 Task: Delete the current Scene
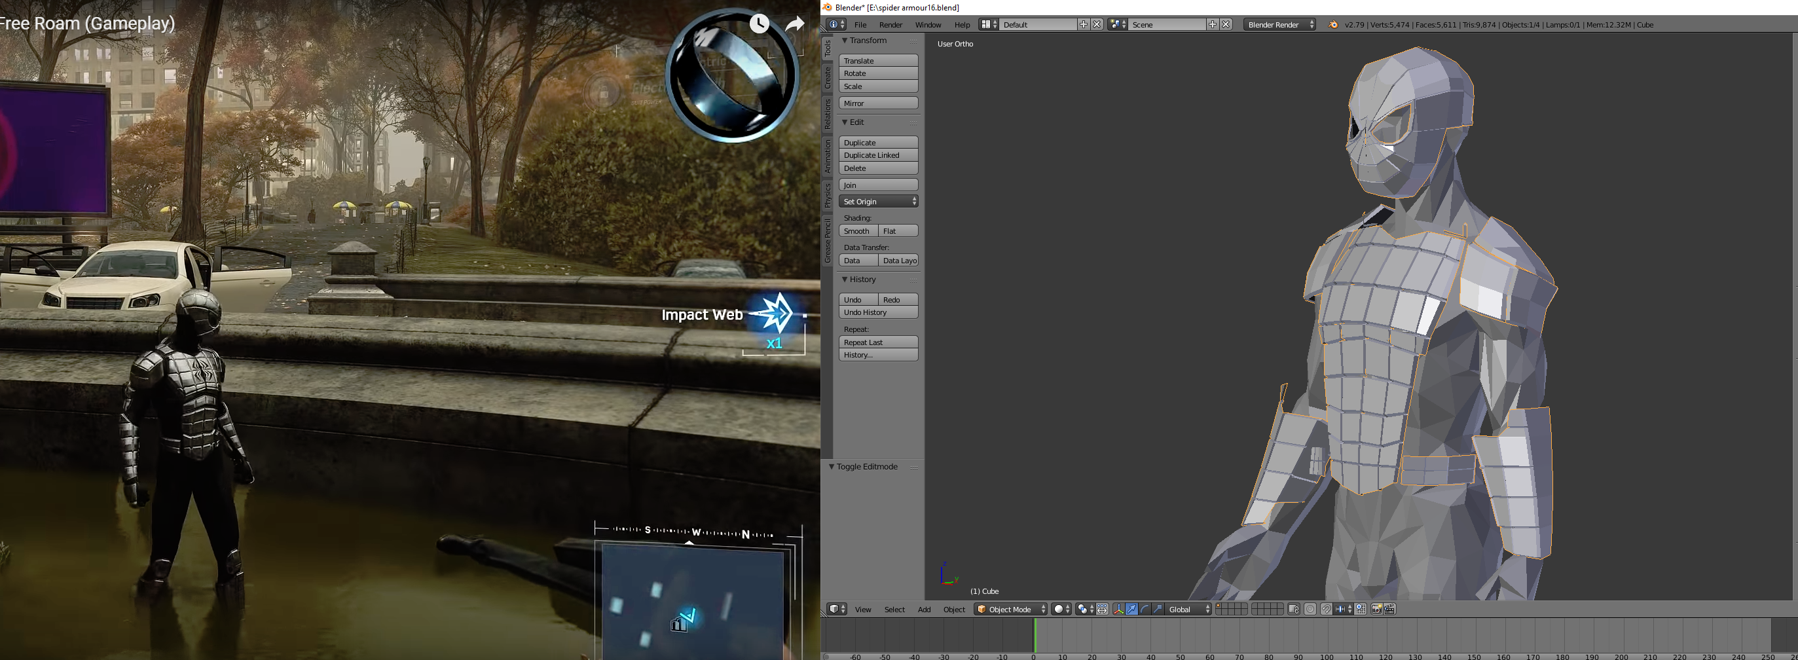[x=1226, y=24]
